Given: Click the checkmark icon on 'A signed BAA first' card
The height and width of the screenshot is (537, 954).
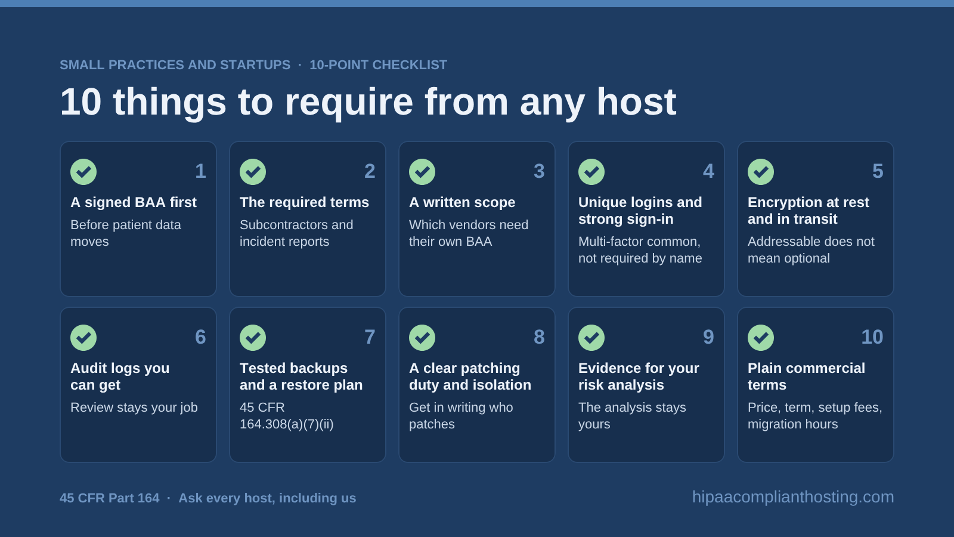Looking at the screenshot, I should [83, 172].
